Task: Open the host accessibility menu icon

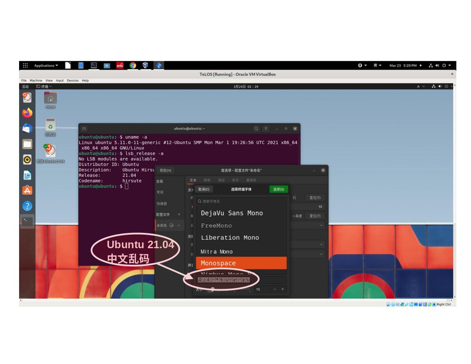Action: (362, 65)
